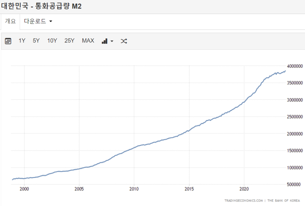The width and height of the screenshot is (305, 206).
Task: Click the 3500000 y-axis label
Action: tap(295, 83)
